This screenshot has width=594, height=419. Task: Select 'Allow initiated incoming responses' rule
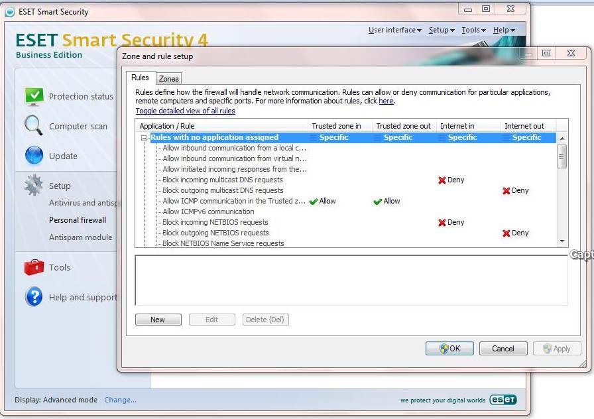(235, 169)
